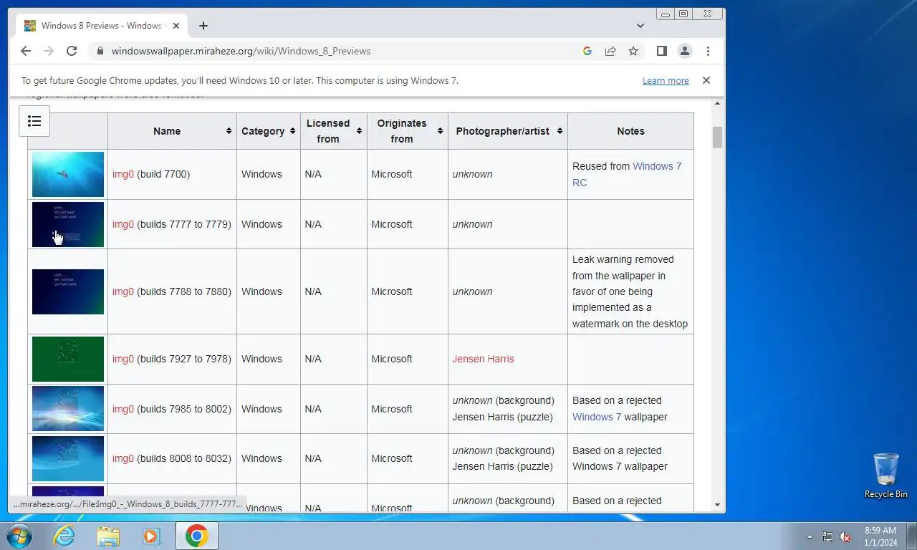Screen dimensions: 917x550
Task: Reload the current page
Action: click(72, 51)
